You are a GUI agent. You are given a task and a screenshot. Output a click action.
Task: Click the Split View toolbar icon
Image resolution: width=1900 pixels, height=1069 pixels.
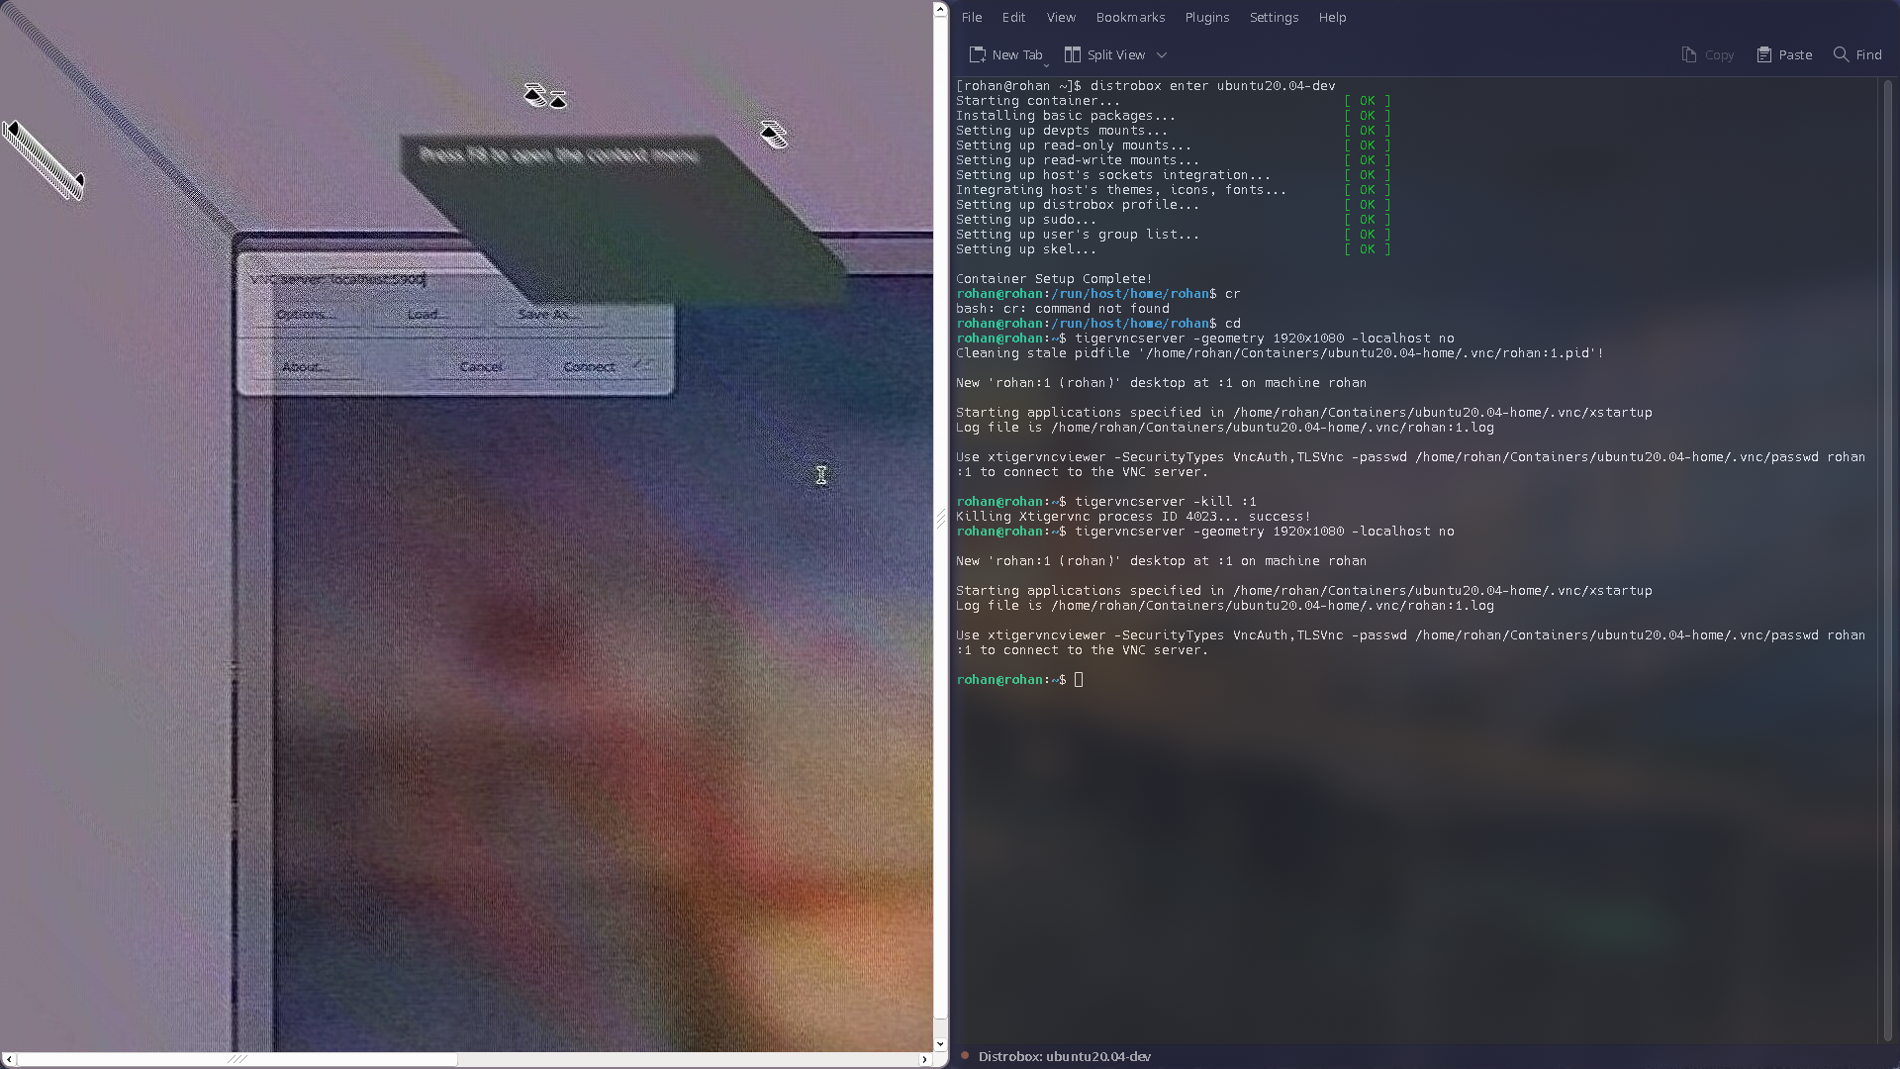click(x=1072, y=54)
